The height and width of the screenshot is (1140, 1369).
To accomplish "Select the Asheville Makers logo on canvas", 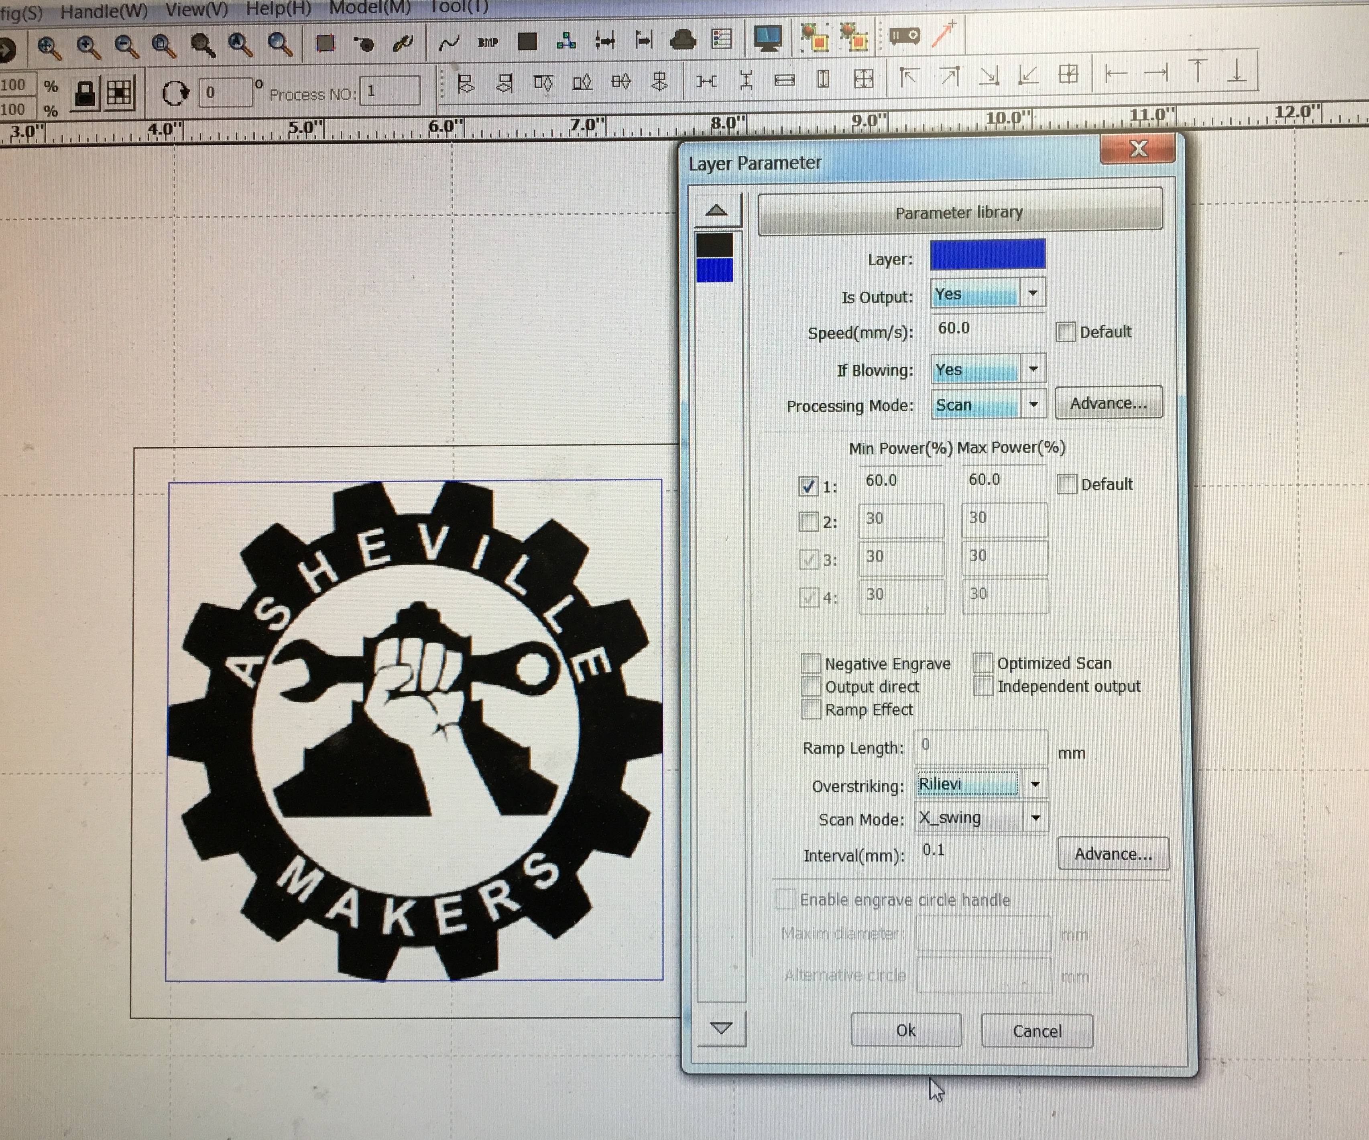I will pos(415,730).
